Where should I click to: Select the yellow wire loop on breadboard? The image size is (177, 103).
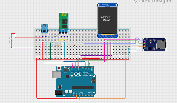[x=64, y=42]
